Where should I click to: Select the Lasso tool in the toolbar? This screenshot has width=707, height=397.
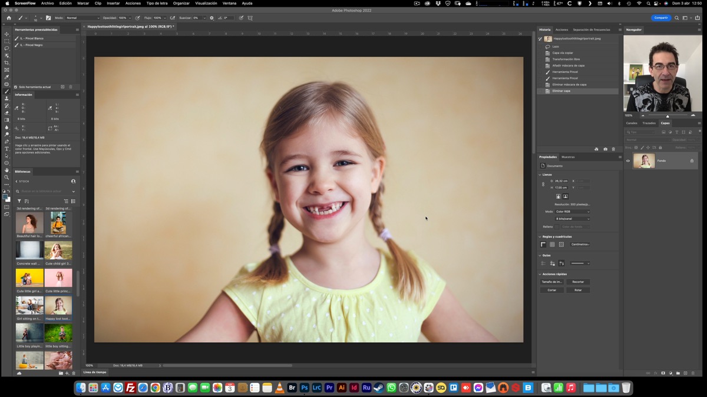point(6,48)
